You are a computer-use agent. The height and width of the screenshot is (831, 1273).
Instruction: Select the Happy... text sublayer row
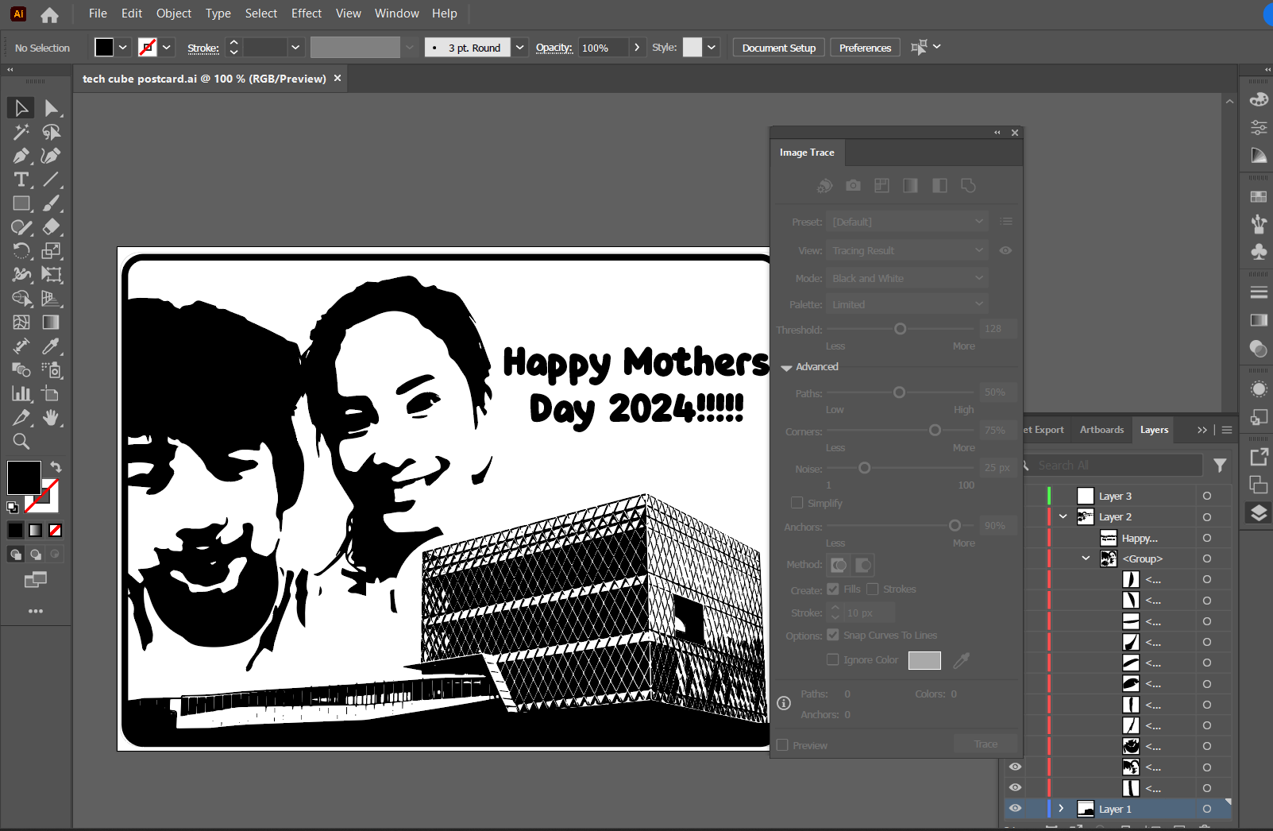click(1140, 538)
